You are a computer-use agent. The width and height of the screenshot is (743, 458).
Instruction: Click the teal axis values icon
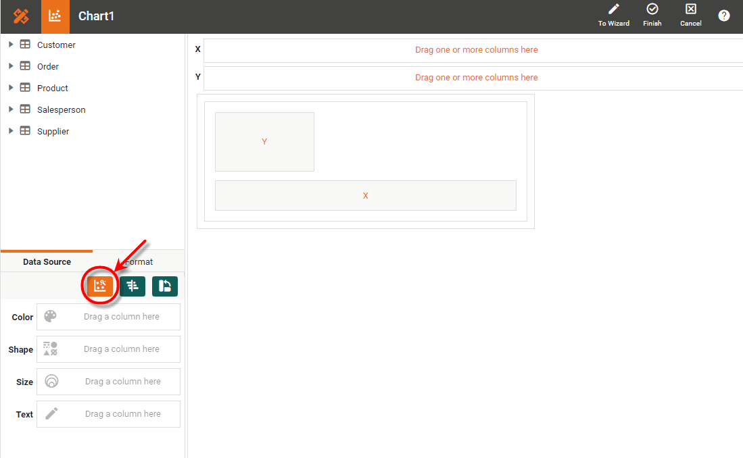(x=132, y=286)
